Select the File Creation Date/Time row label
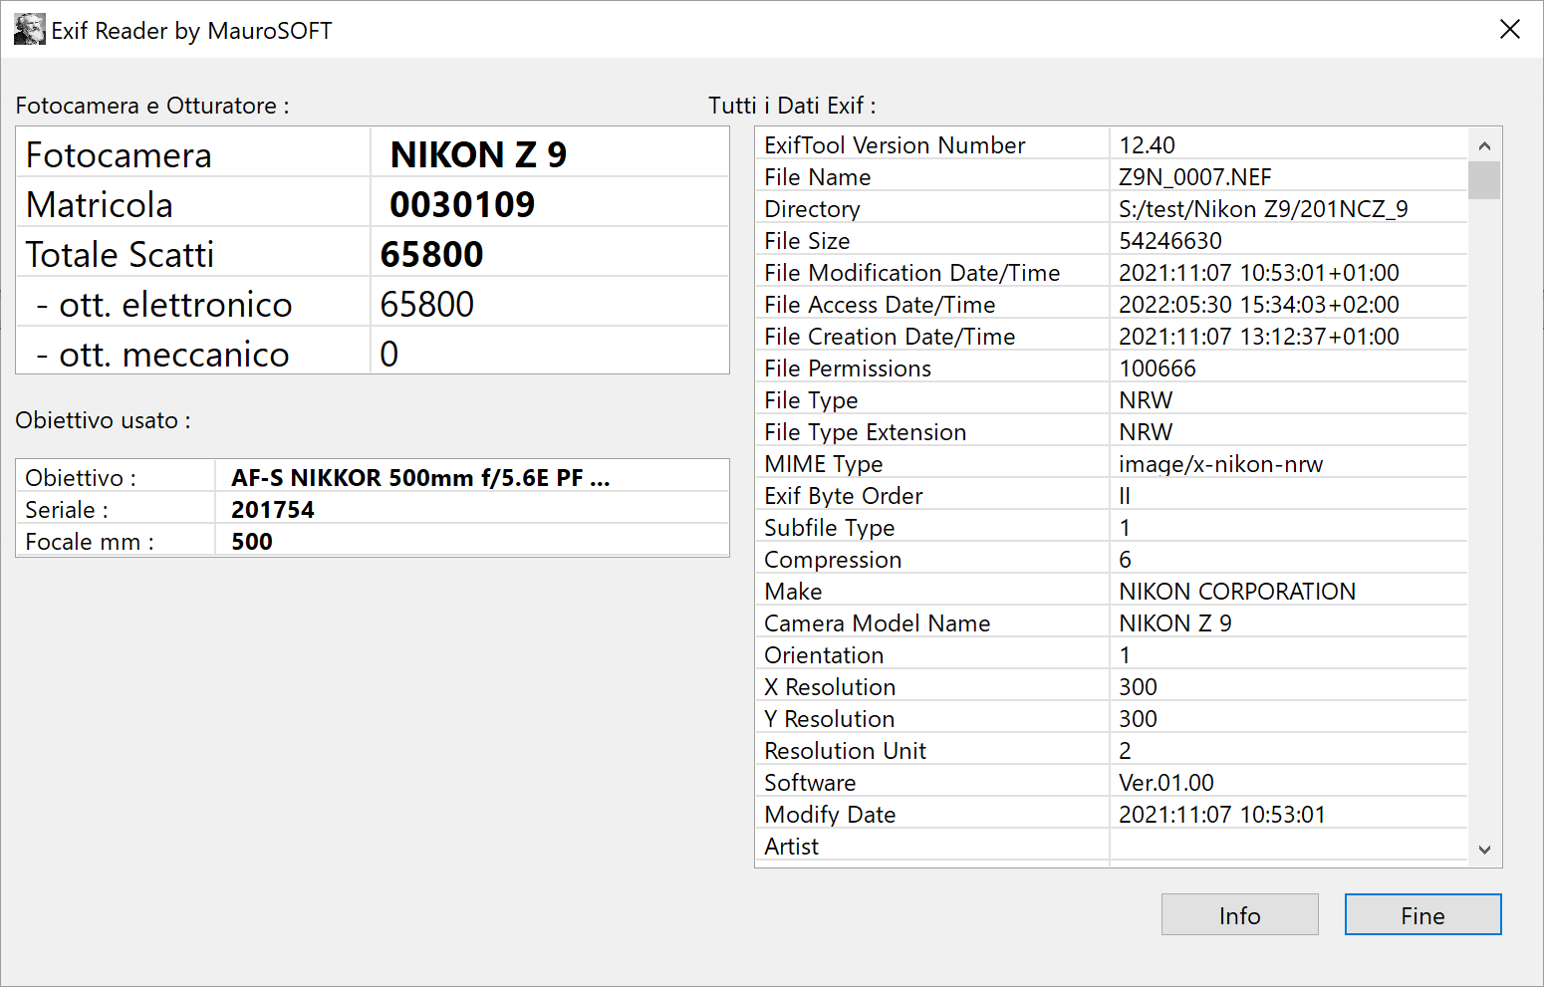Viewport: 1544px width, 987px height. (x=890, y=337)
